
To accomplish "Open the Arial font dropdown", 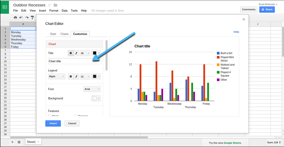I will [x=92, y=89].
